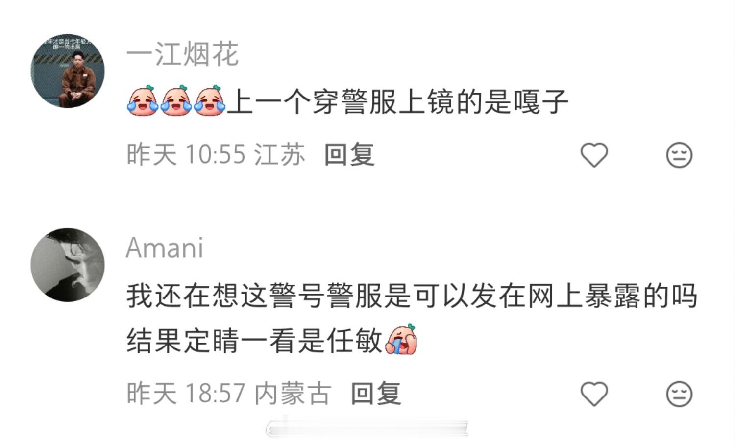Image resolution: width=735 pixels, height=445 pixels.
Task: Reply to 一江烟花's comment
Action: [x=349, y=155]
